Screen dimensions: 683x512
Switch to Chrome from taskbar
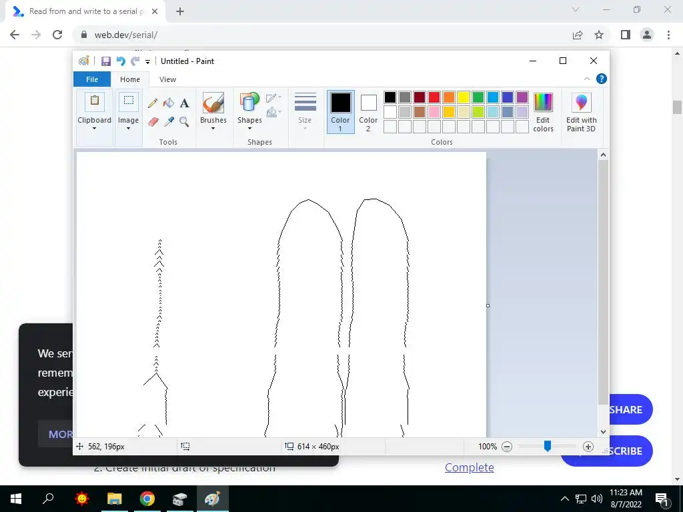point(147,499)
